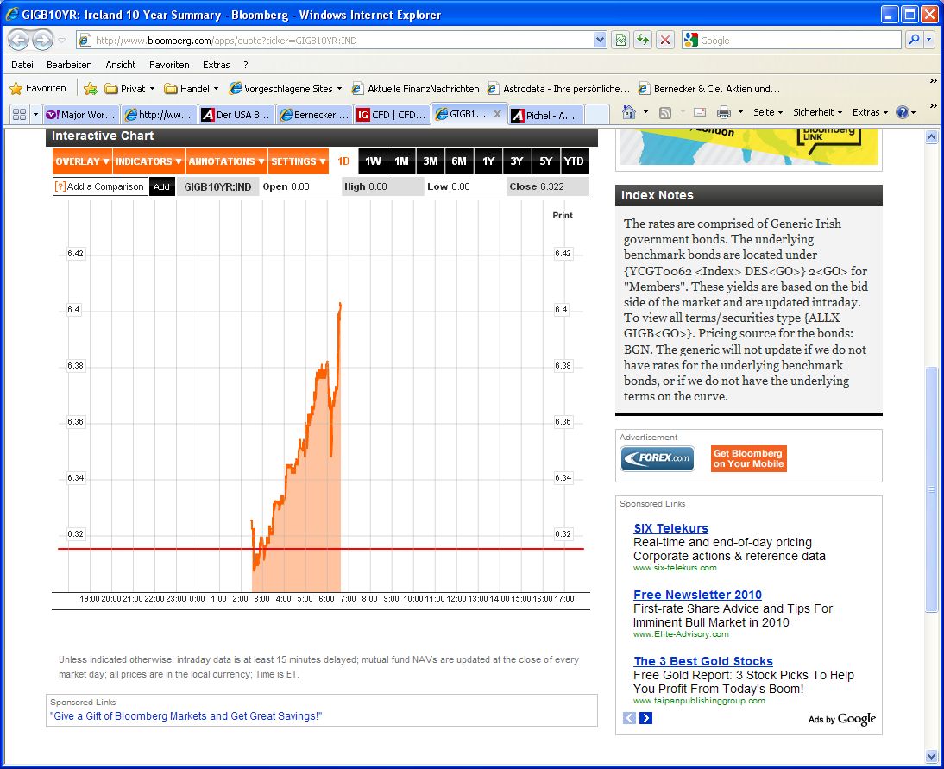
Task: Stop loading with the red X icon
Action: (x=665, y=41)
